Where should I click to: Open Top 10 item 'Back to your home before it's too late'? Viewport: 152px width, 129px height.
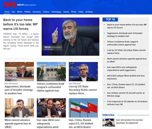coord(127,26)
